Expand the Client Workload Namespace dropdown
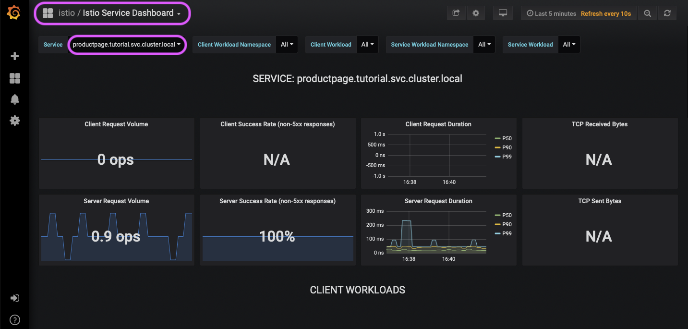 286,44
